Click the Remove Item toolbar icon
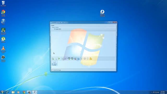Image resolution: width=167 pixels, height=94 pixels. click(56, 58)
